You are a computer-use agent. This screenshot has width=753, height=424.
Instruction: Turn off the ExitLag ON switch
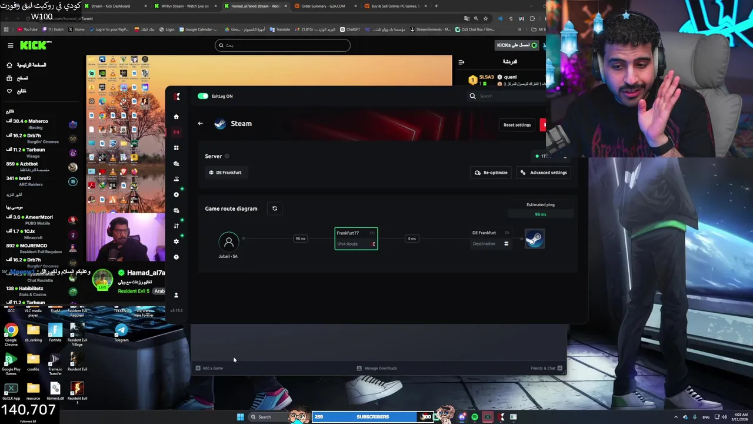(x=203, y=96)
